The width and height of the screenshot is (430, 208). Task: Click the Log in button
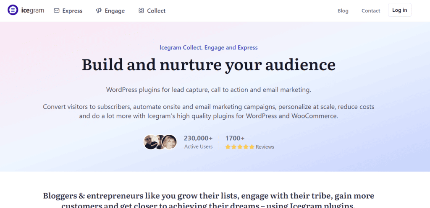(400, 10)
